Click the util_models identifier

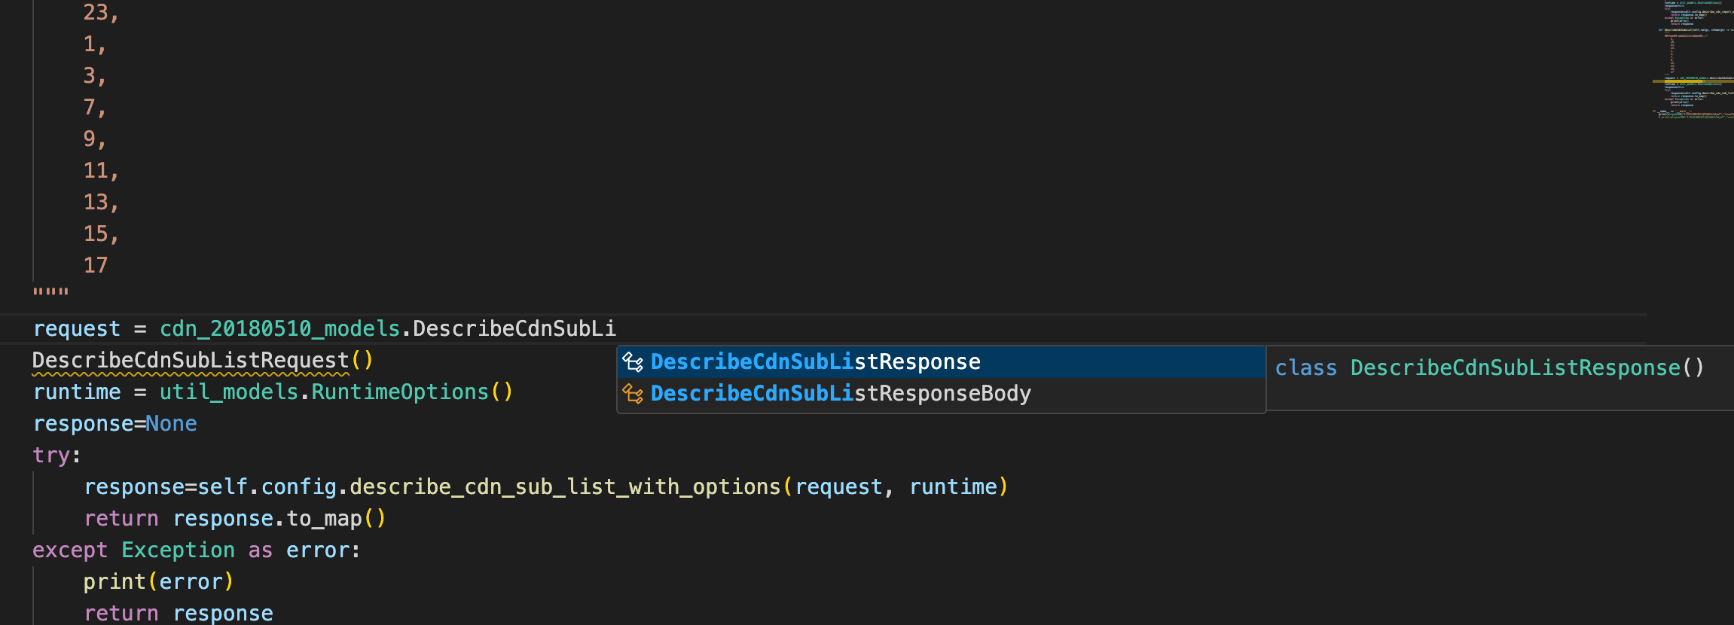(x=228, y=392)
